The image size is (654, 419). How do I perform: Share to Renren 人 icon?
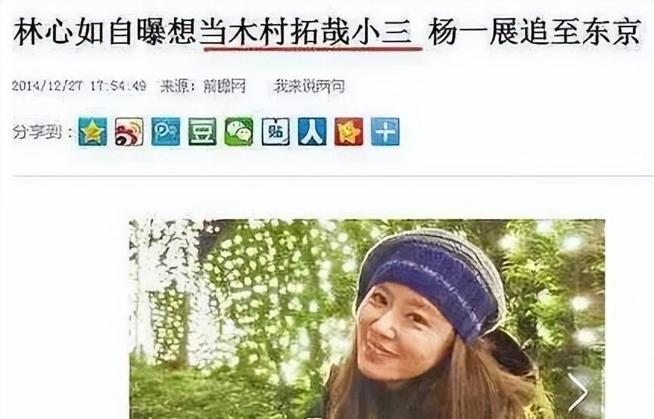[312, 132]
